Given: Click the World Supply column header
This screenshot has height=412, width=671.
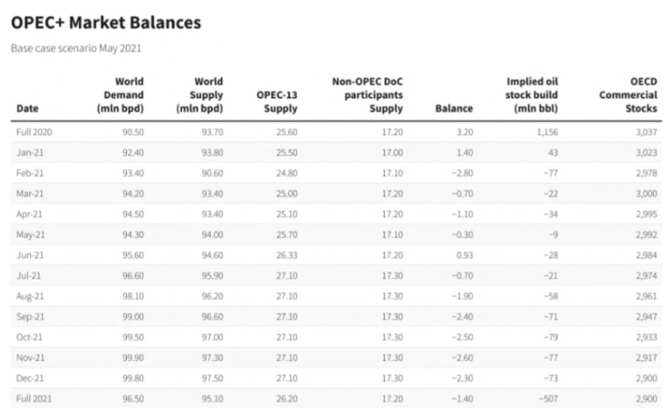Looking at the screenshot, I should point(200,95).
